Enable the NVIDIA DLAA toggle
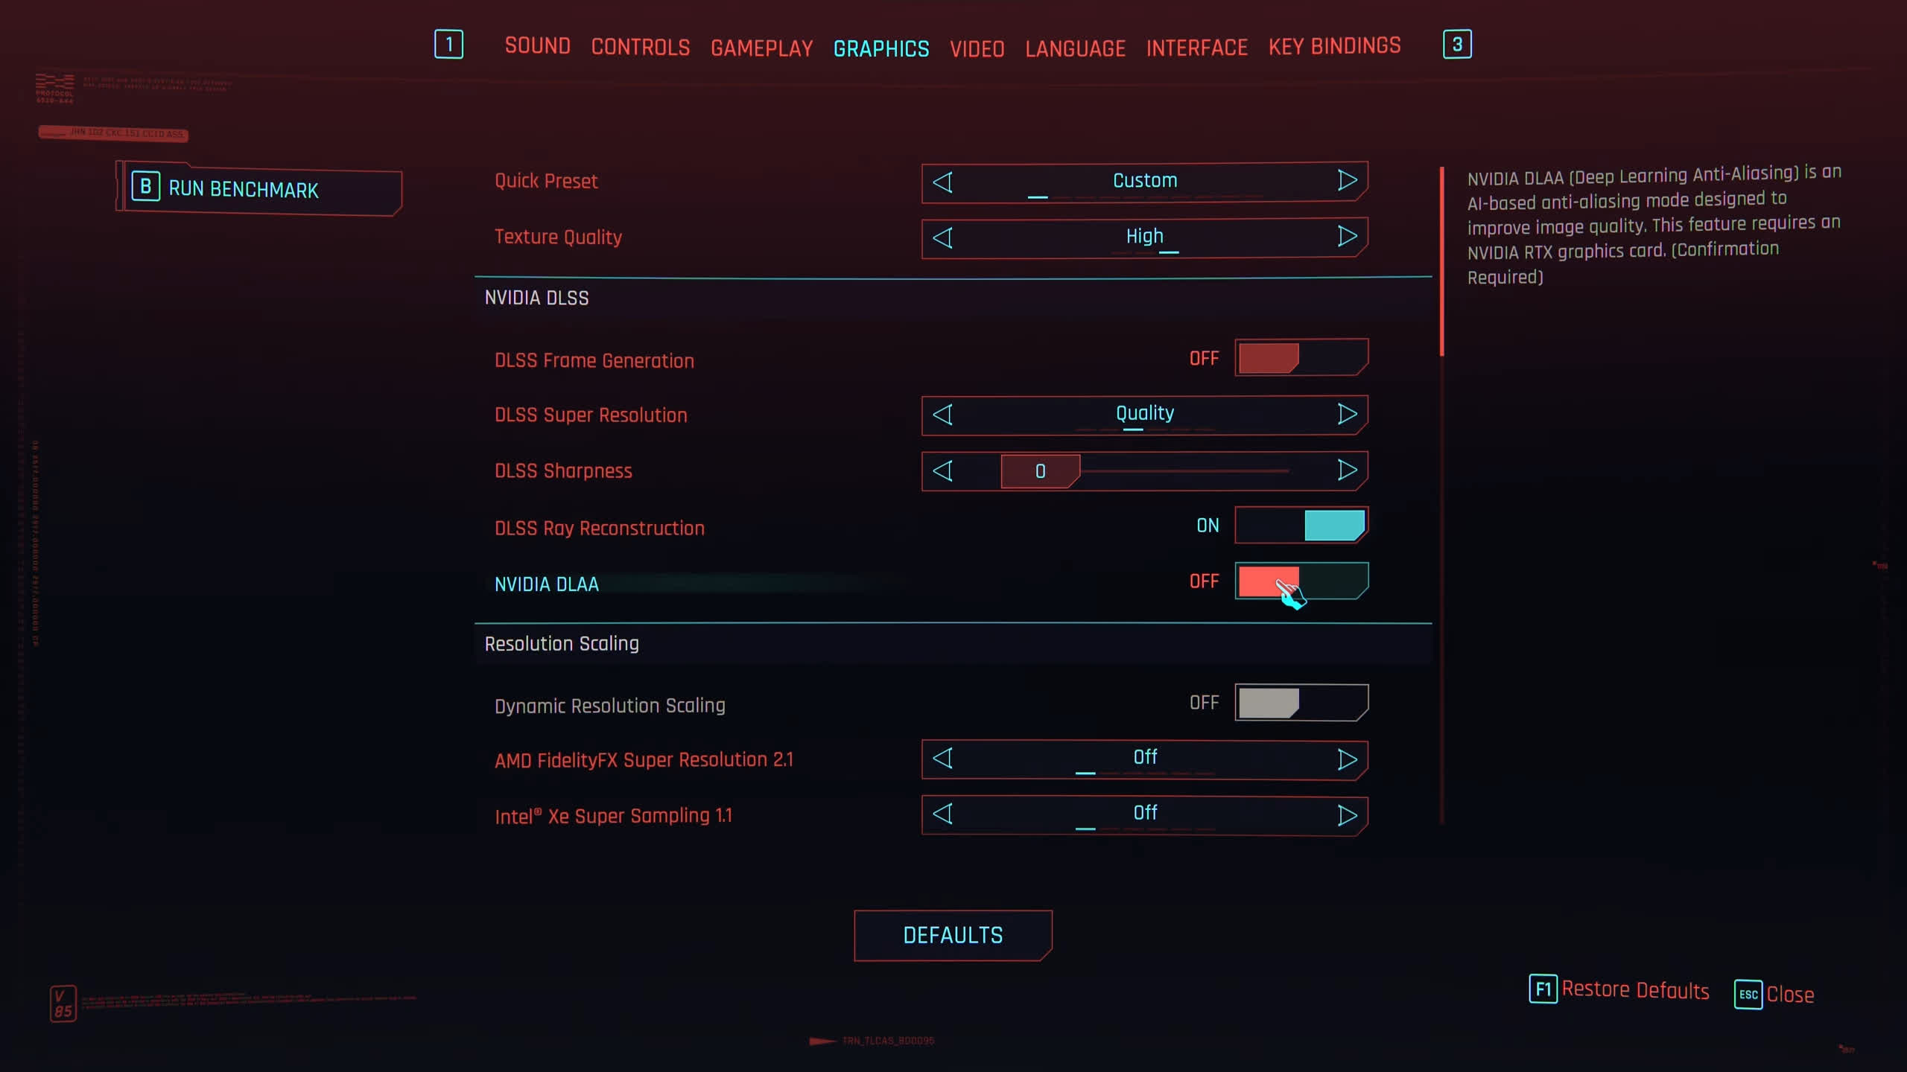The image size is (1907, 1072). coord(1301,581)
